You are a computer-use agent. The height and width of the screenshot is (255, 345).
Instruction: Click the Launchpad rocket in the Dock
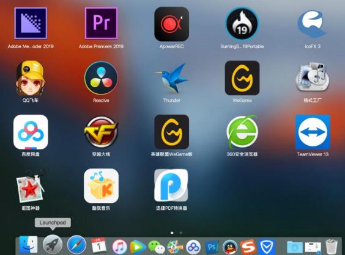click(x=53, y=245)
